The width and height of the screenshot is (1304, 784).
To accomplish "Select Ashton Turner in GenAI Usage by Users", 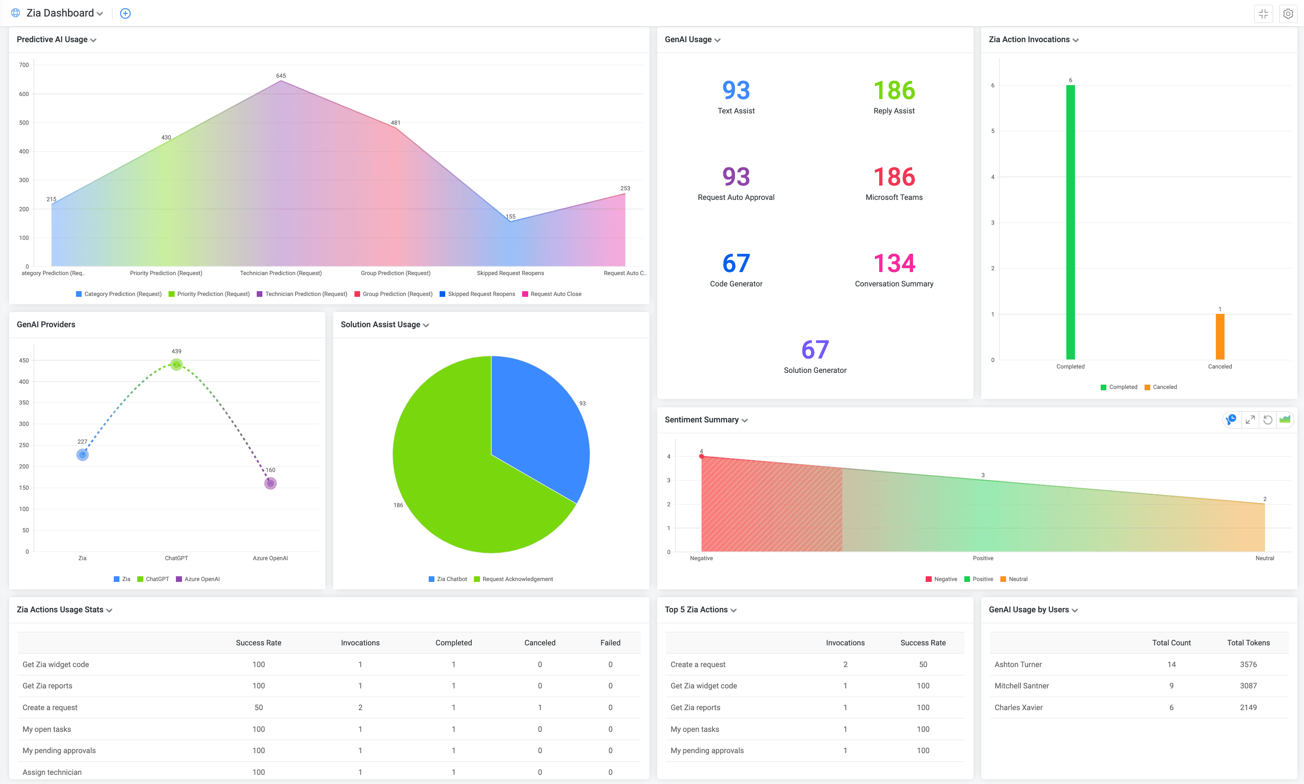I will [1019, 664].
